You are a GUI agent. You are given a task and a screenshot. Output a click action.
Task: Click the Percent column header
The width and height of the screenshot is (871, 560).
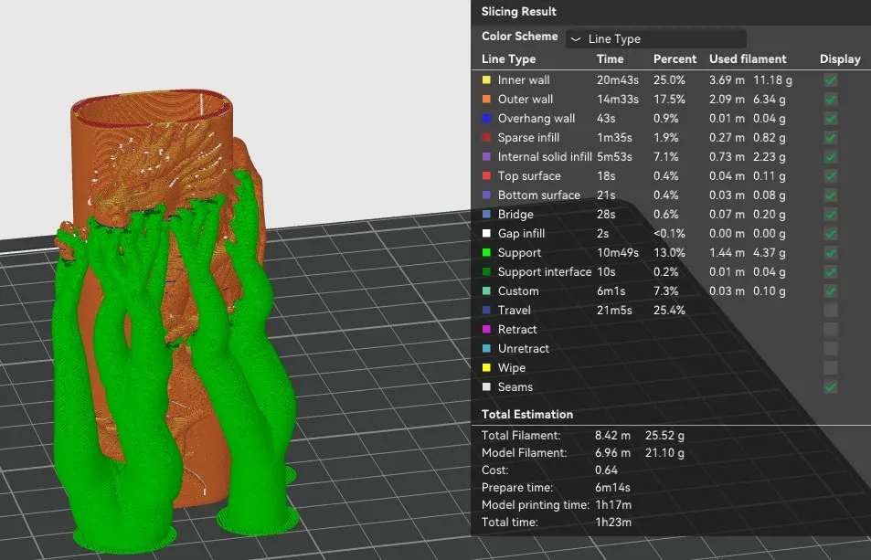tap(674, 58)
